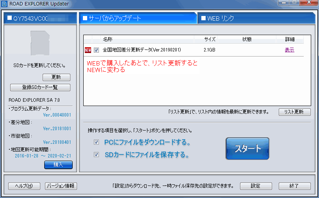This screenshot has width=319, height=198.
Task: Close the ROAD EXPLORER Updater window
Action: (x=309, y=2)
